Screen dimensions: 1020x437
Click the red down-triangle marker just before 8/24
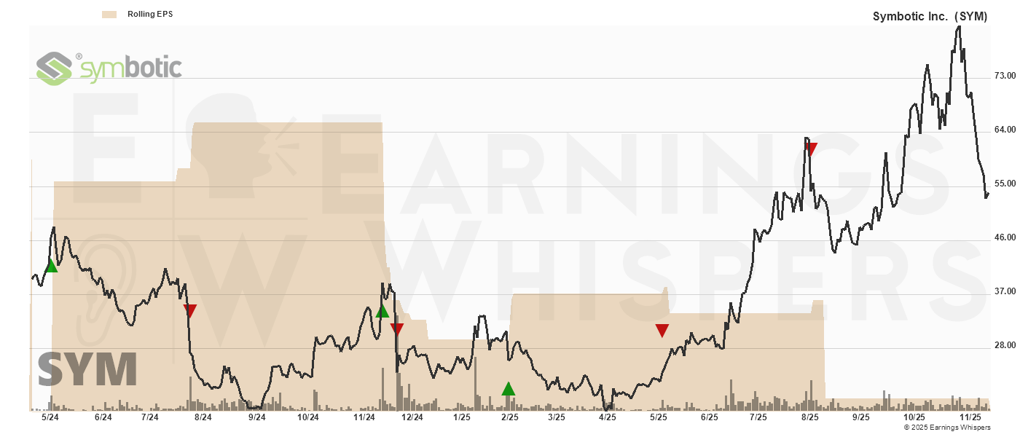[x=190, y=311]
